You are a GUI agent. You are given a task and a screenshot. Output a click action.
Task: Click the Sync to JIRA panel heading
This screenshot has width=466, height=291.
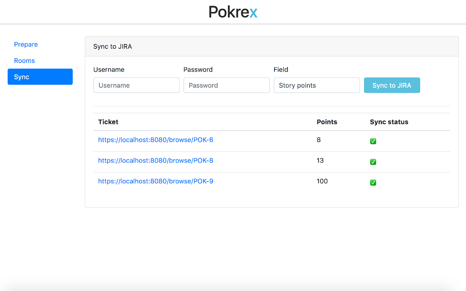pos(112,47)
